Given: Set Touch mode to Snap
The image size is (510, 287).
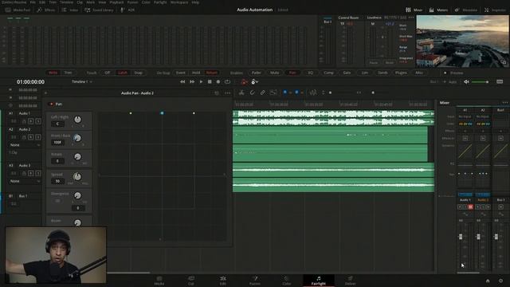Looking at the screenshot, I should pyautogui.click(x=138, y=73).
